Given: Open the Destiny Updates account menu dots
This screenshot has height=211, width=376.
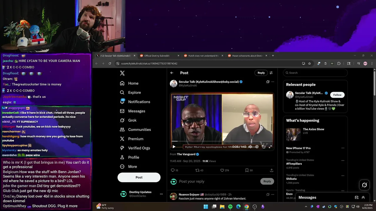Looking at the screenshot, I should click(161, 194).
